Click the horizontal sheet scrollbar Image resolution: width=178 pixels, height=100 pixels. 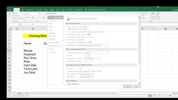pos(144,93)
